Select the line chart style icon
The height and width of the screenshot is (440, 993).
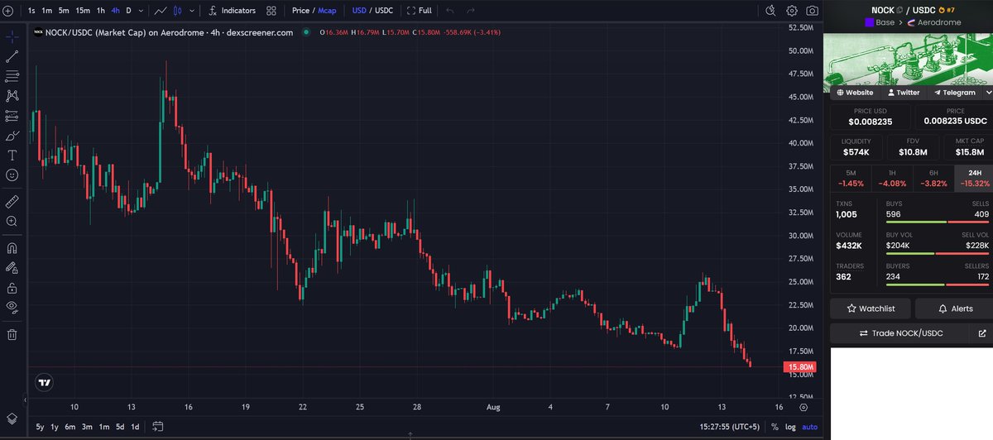(161, 11)
